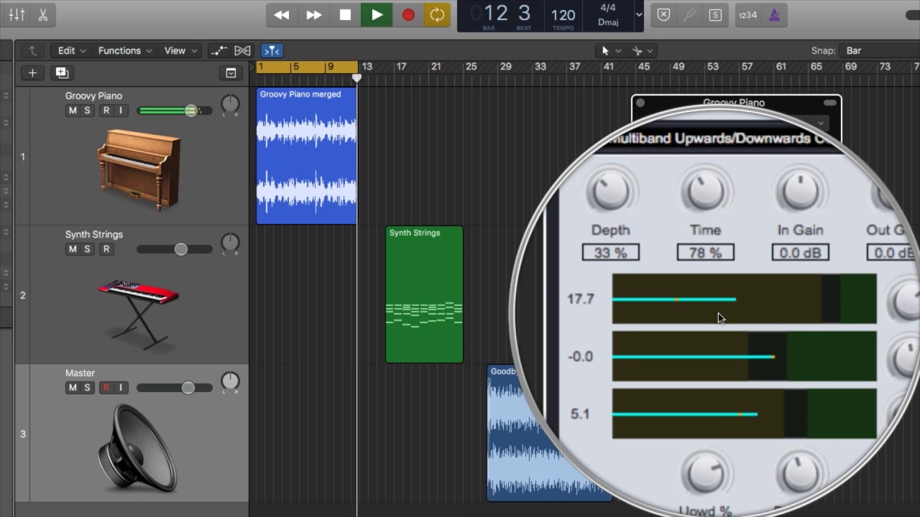
Task: Click the In Gain knob in the plugin
Action: (800, 191)
